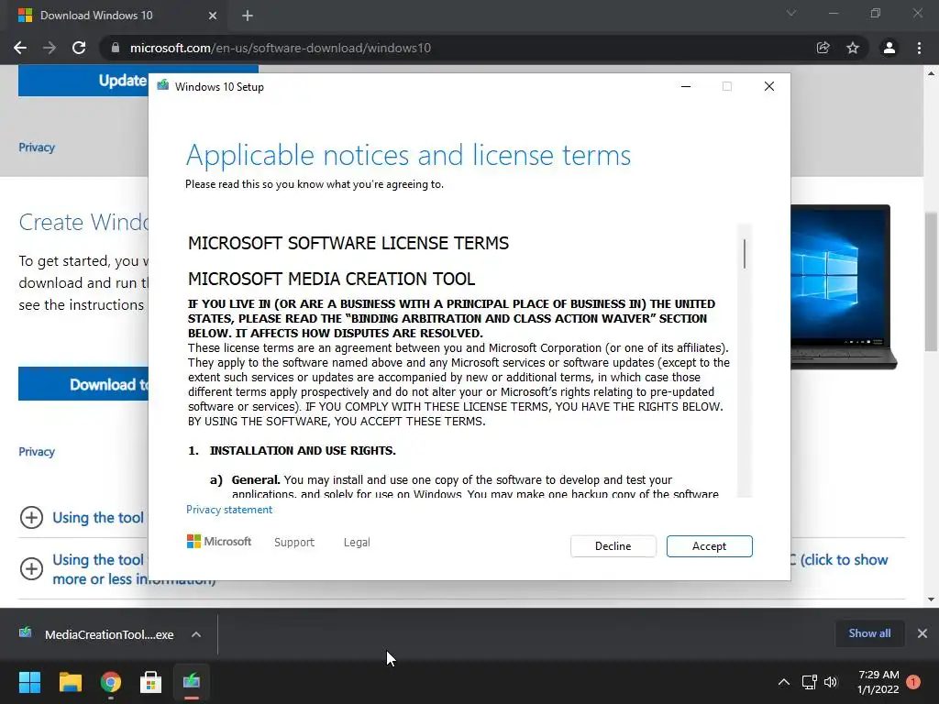Close the Windows 10 Setup dialog

point(769,86)
